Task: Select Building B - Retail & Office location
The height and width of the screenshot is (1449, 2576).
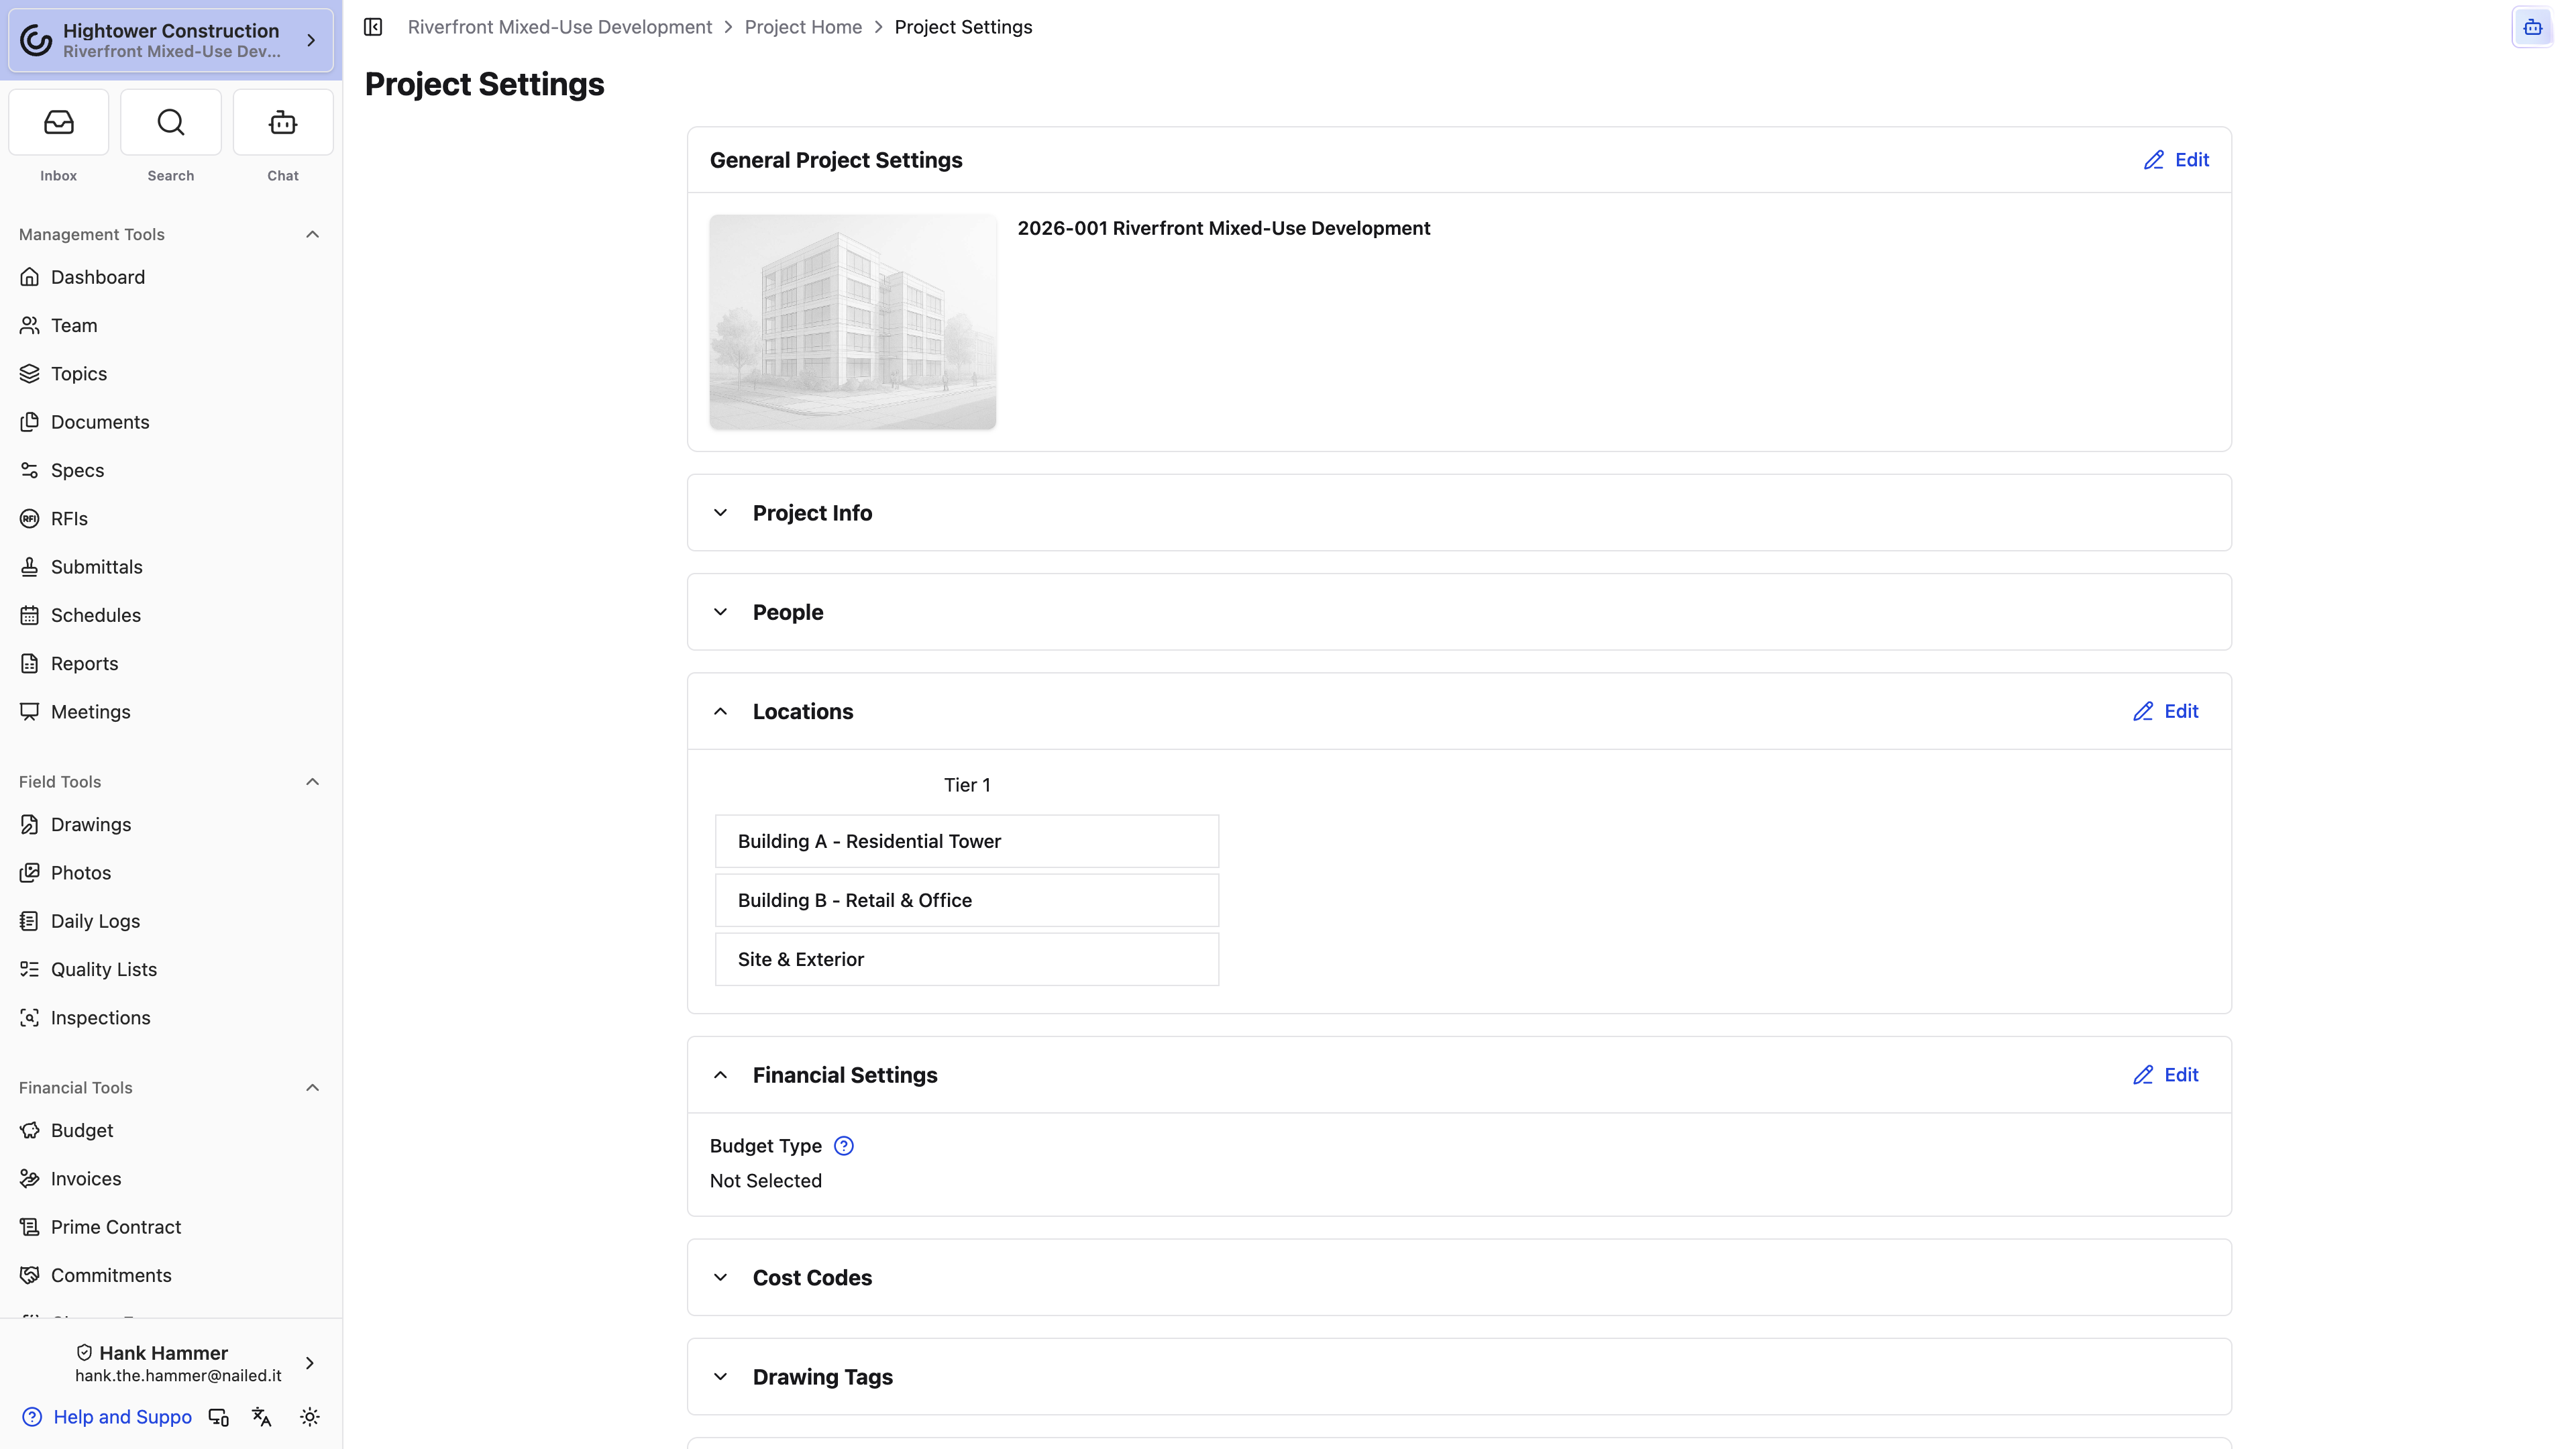Action: point(967,901)
